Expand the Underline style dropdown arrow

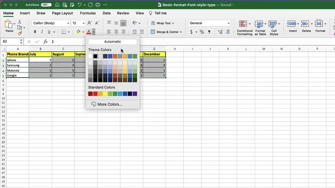click(x=54, y=32)
